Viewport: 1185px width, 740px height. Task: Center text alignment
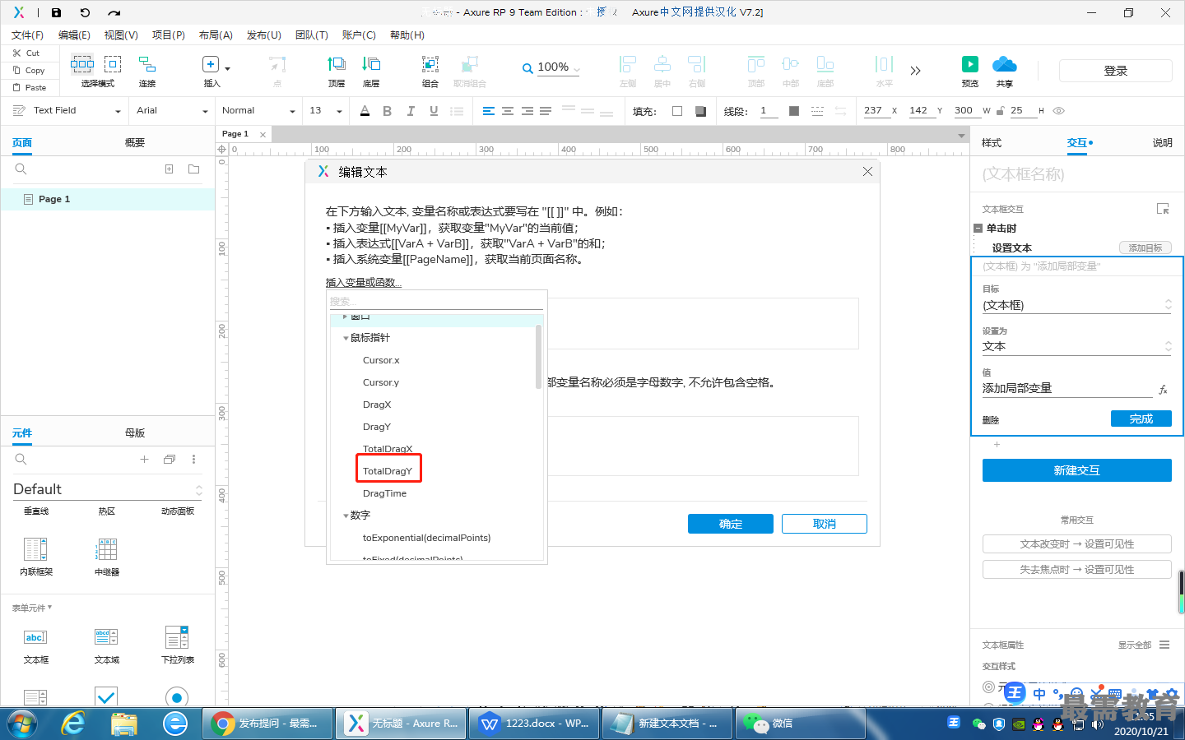coord(508,111)
